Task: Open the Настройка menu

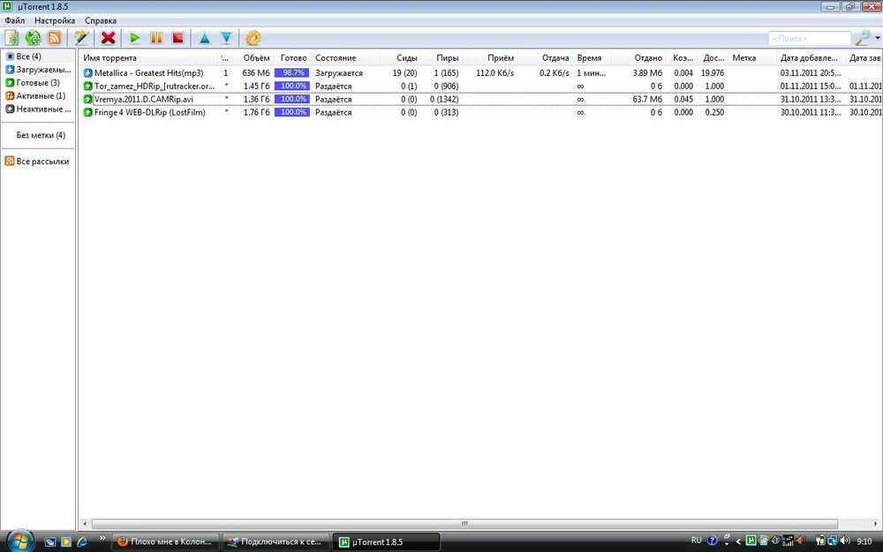Action: pyautogui.click(x=55, y=20)
